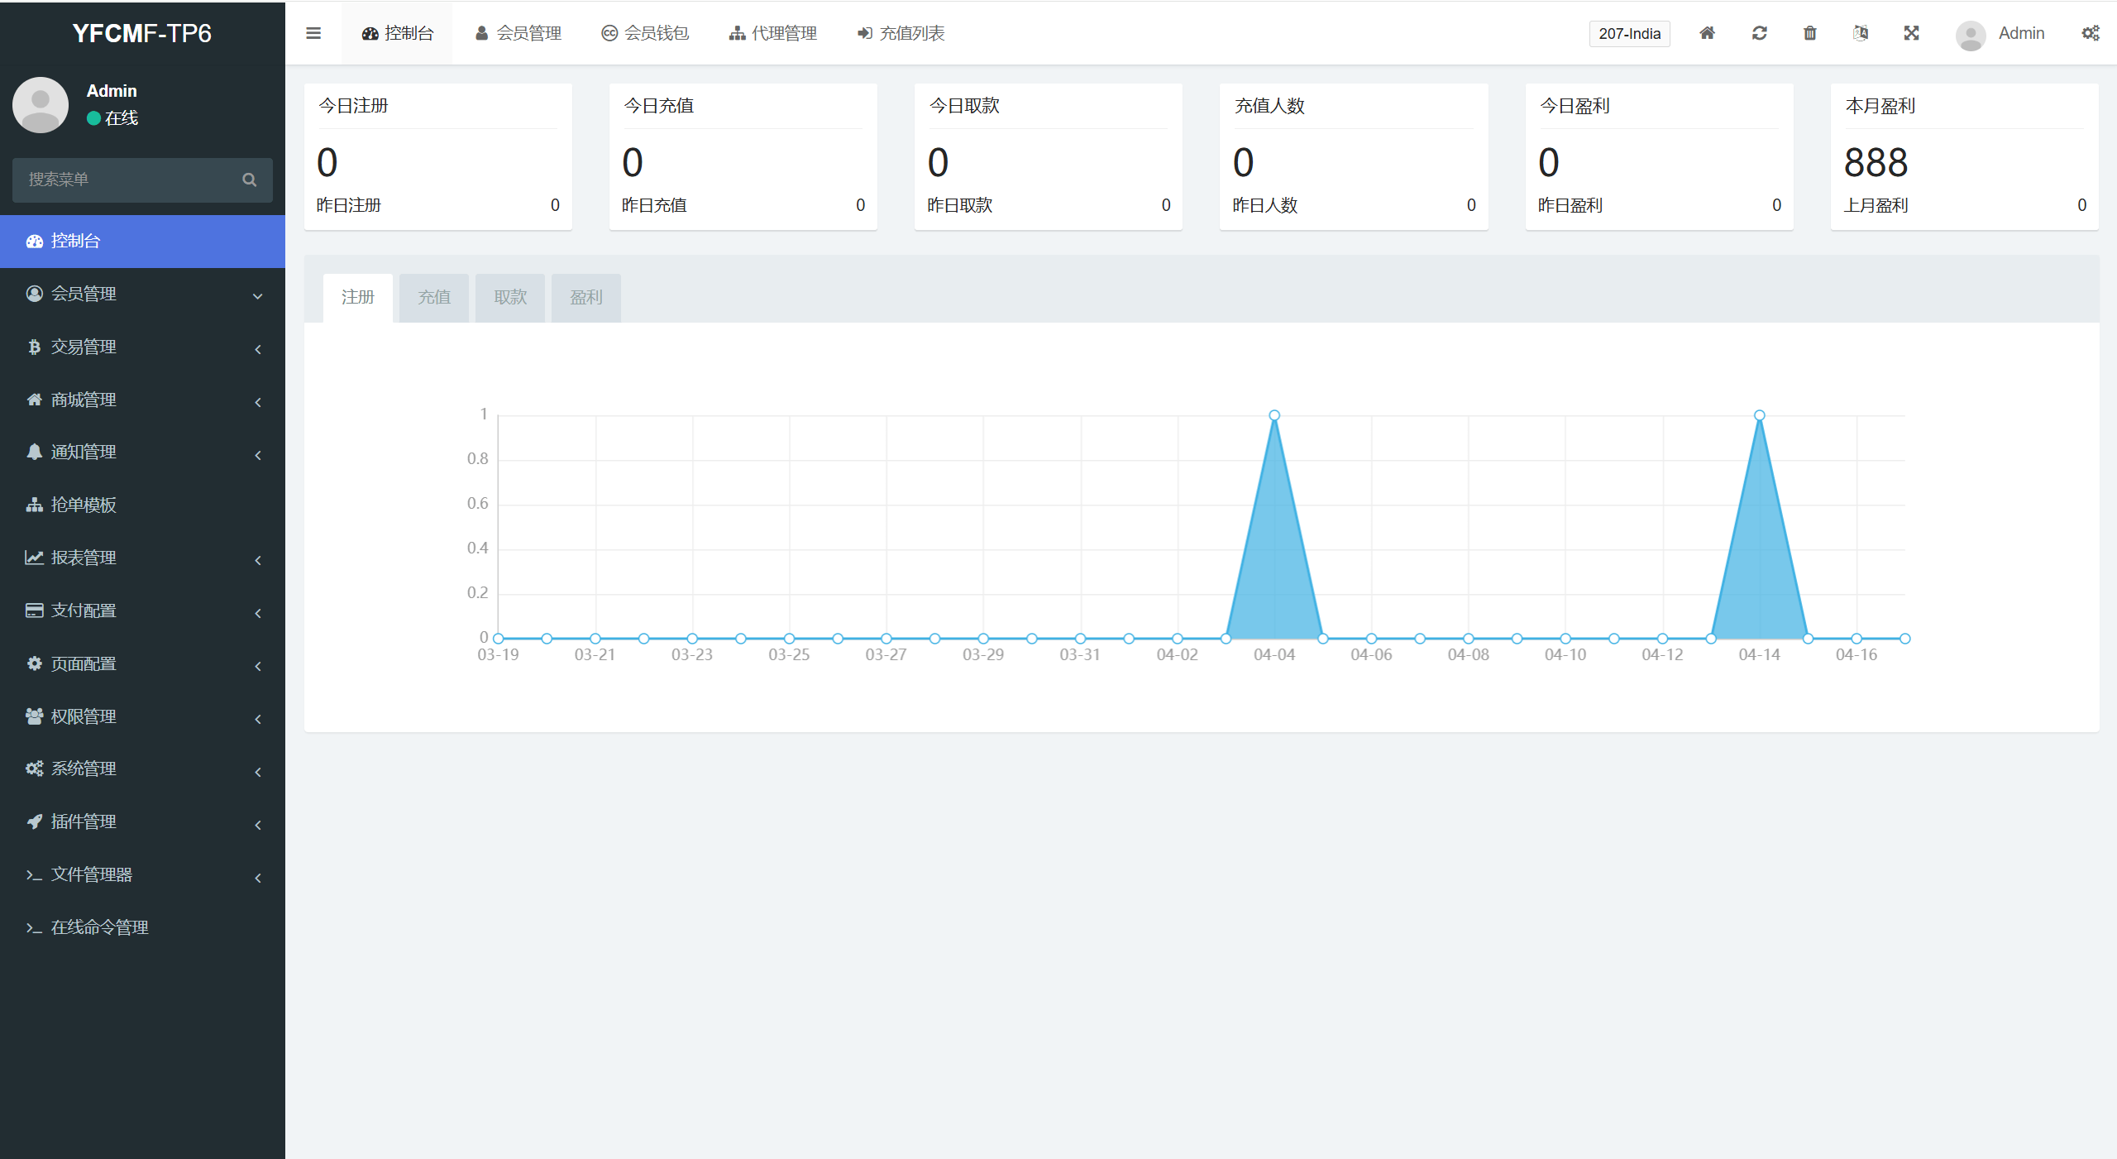Click the 04-04 data point on chart
Image resolution: width=2117 pixels, height=1159 pixels.
[x=1274, y=415]
